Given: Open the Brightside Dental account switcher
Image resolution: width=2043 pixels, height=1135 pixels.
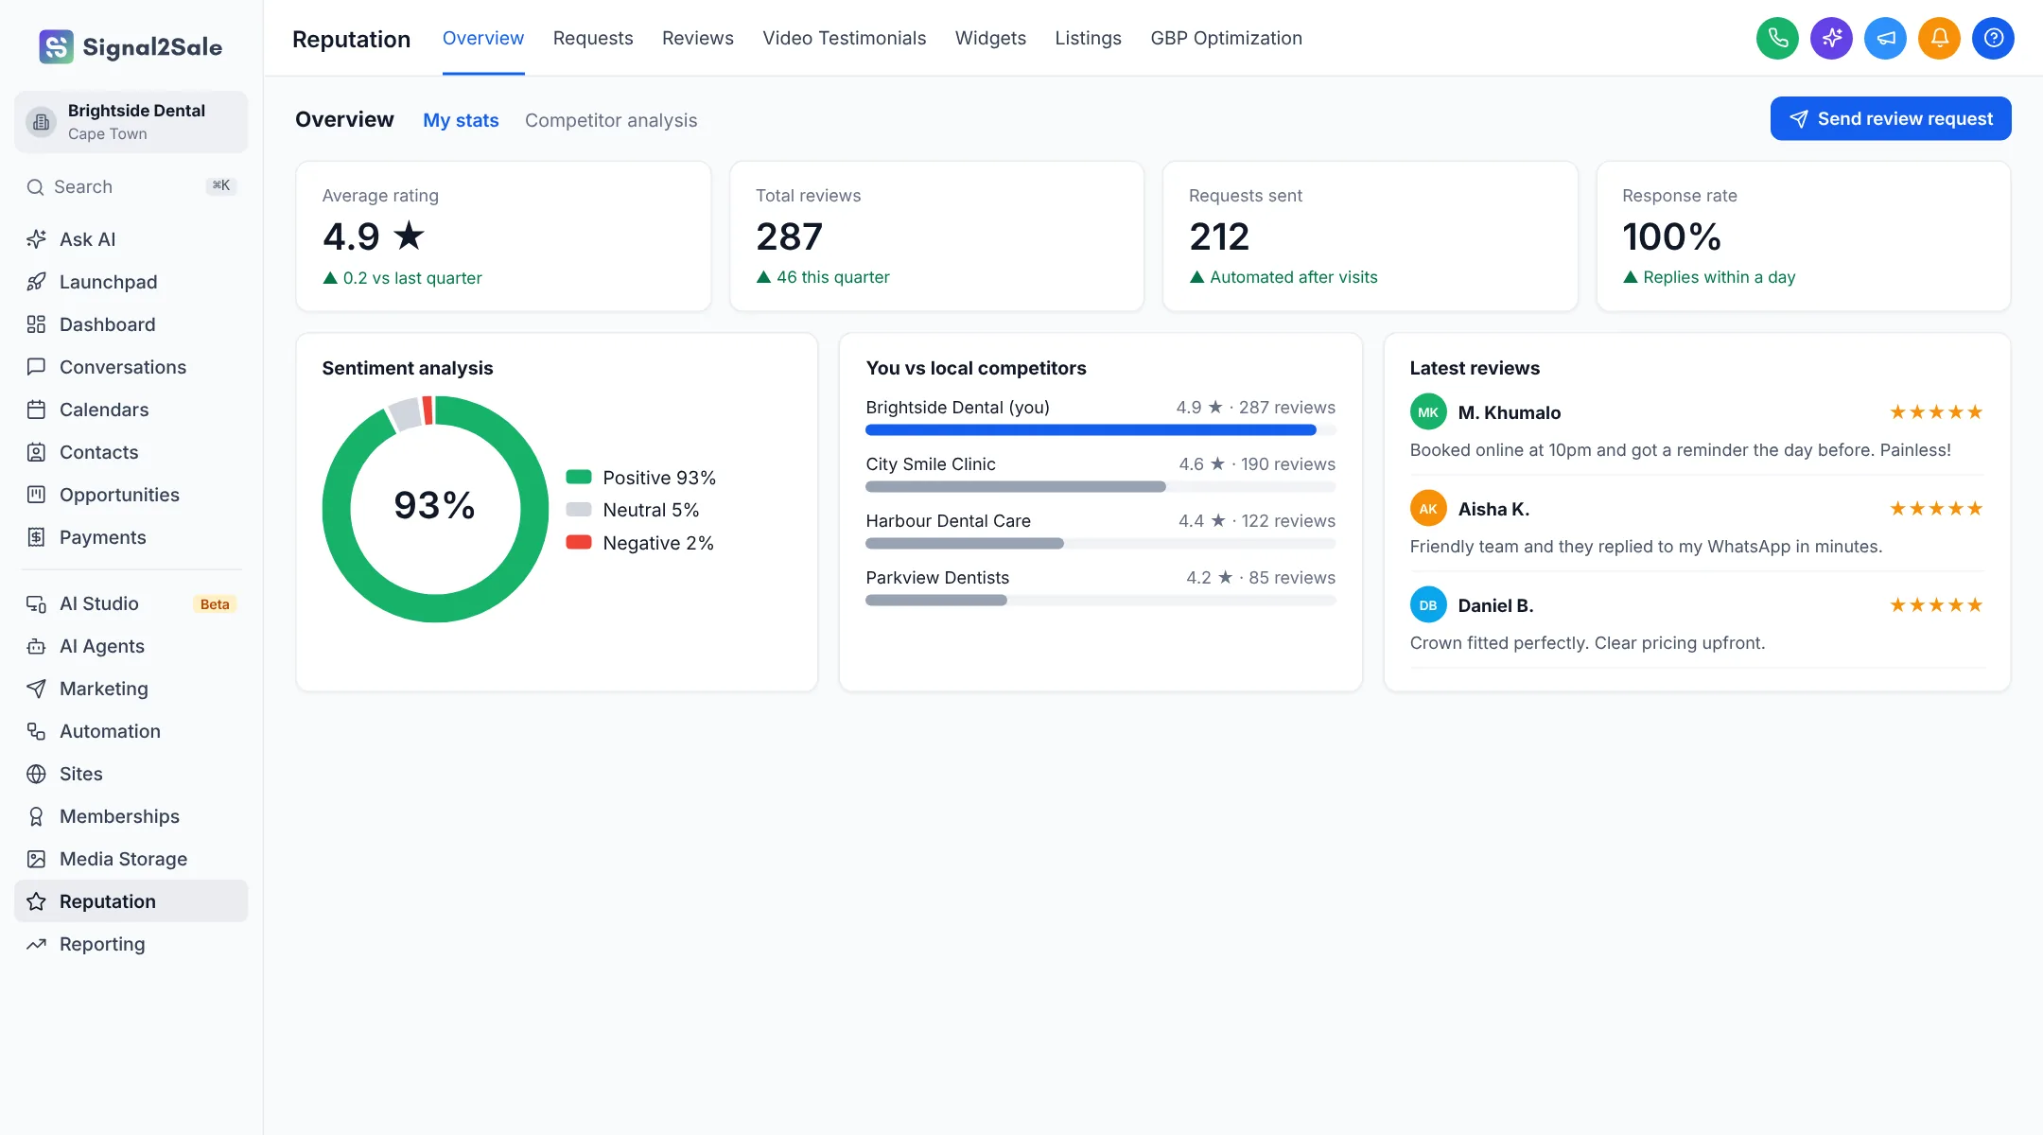Looking at the screenshot, I should (x=131, y=122).
